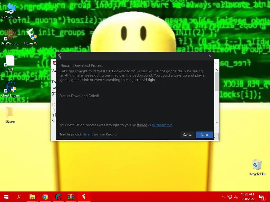270x202 pixels.
Task: Close the Fluxus installer dialog
Action: [x=210, y=56]
